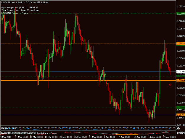Click the orange 0.99765 price level tag

tap(181, 115)
